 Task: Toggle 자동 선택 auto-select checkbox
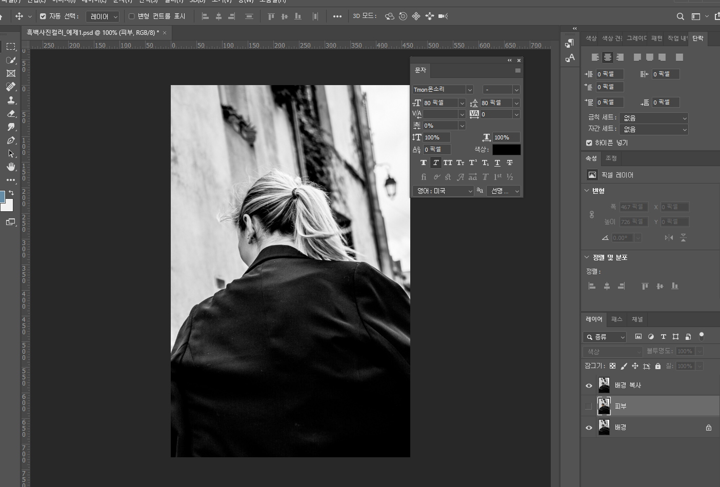pyautogui.click(x=43, y=16)
